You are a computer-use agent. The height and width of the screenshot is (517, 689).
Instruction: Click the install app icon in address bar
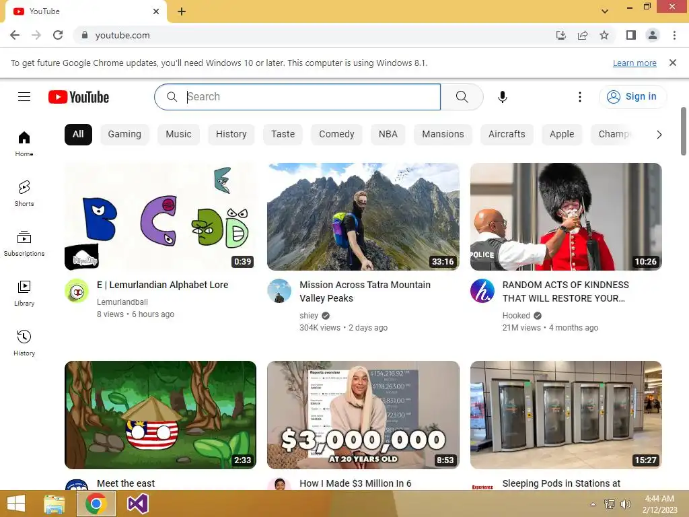[x=561, y=35]
